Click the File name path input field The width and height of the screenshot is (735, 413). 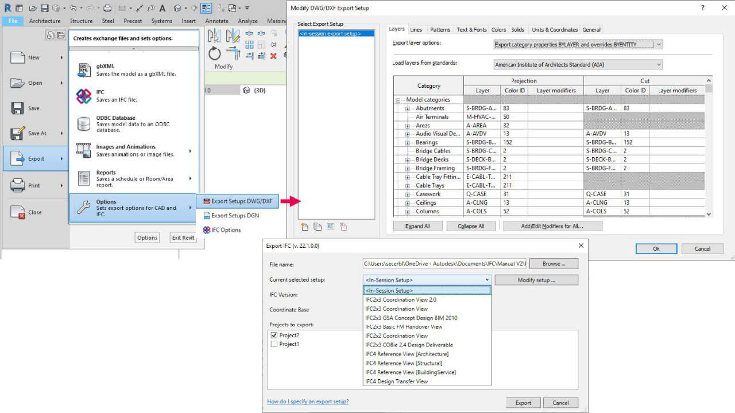tap(444, 264)
